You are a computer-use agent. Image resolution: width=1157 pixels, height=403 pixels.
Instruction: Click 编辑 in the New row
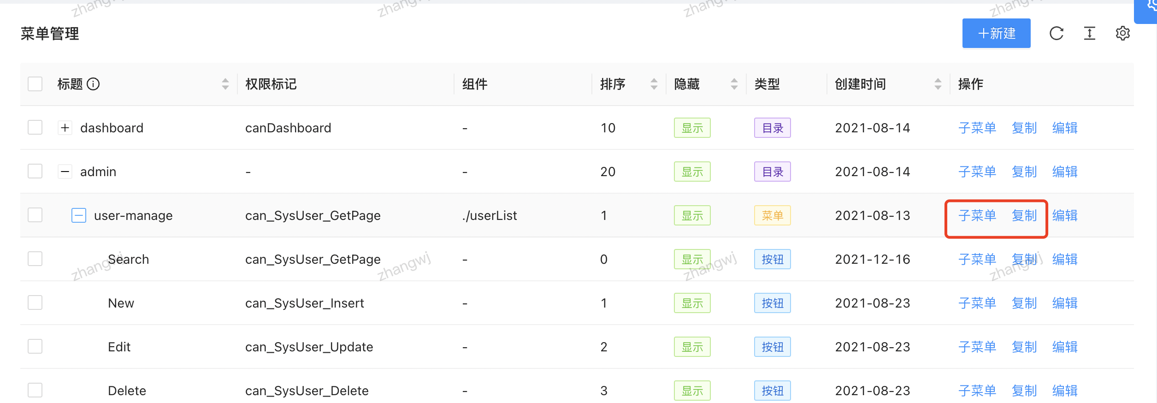click(x=1065, y=303)
